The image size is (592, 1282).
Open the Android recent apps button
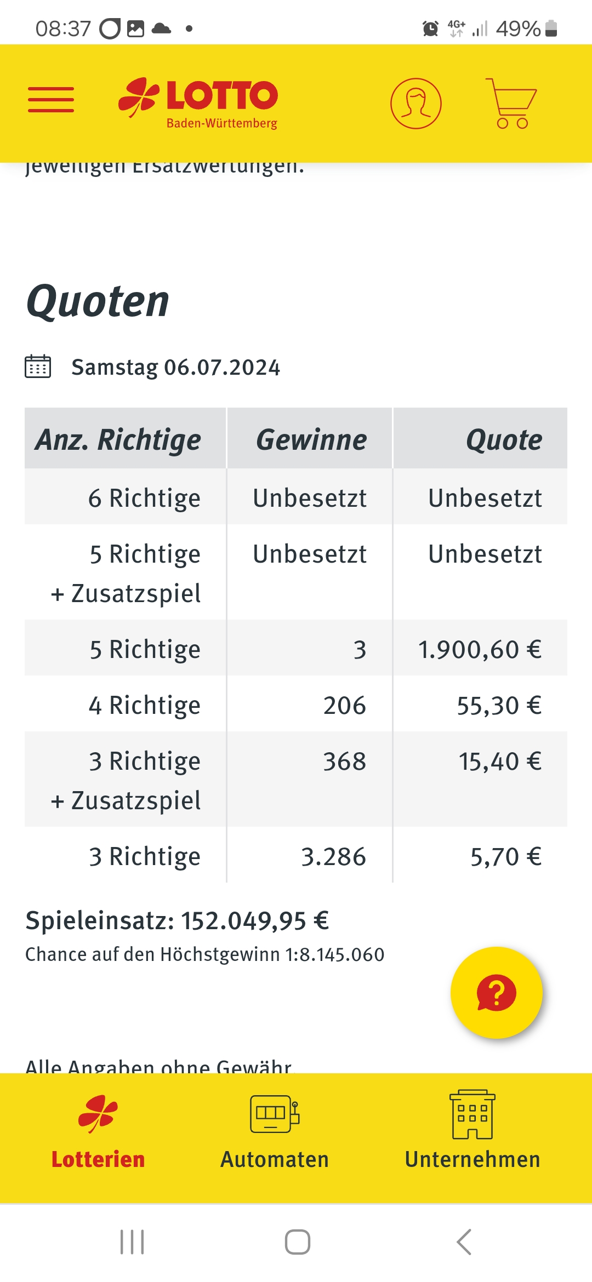(132, 1242)
